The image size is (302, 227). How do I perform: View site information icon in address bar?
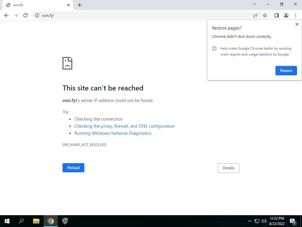click(37, 15)
